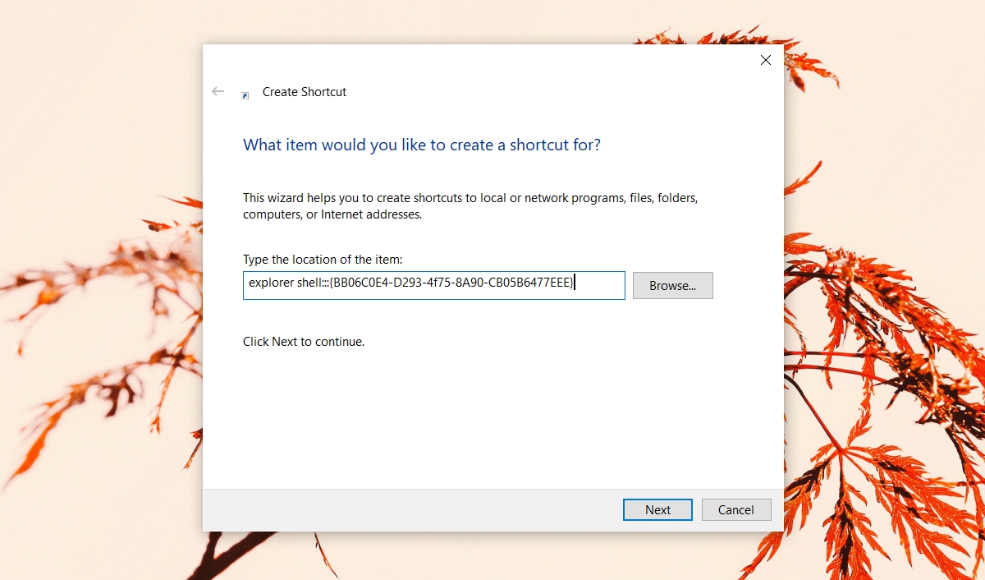
Task: Close the Create Shortcut dialog
Action: click(765, 60)
